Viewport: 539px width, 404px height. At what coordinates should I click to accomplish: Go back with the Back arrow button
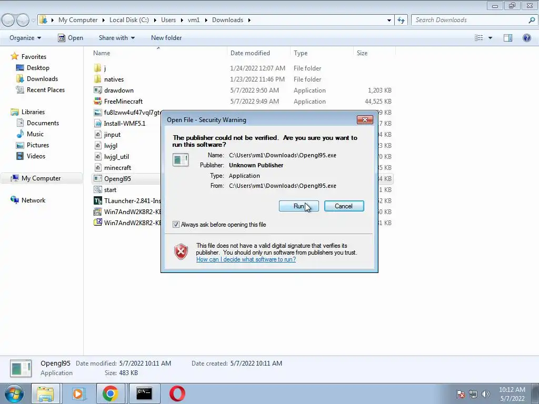click(8, 20)
